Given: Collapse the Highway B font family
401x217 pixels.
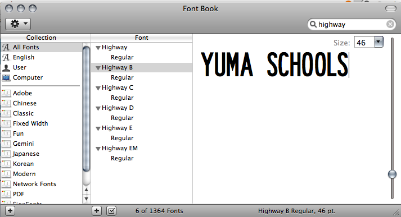Looking at the screenshot, I should (98, 68).
